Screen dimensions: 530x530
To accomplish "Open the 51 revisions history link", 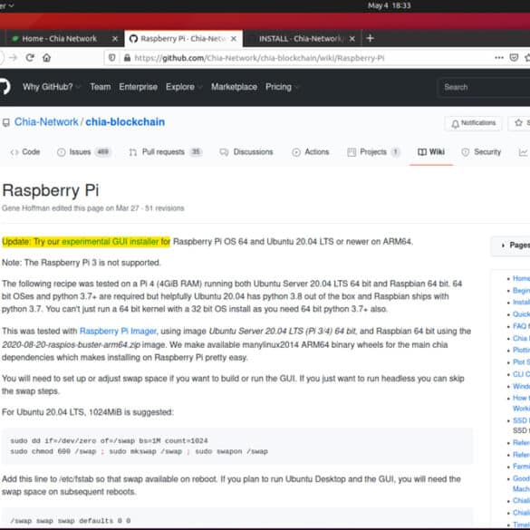I will pos(165,208).
